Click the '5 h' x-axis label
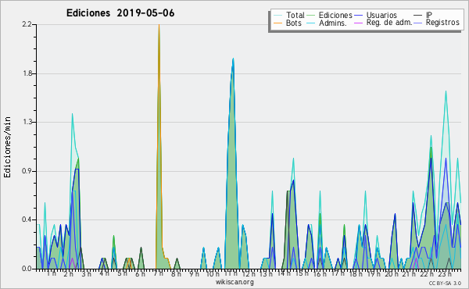 pyautogui.click(x=122, y=273)
